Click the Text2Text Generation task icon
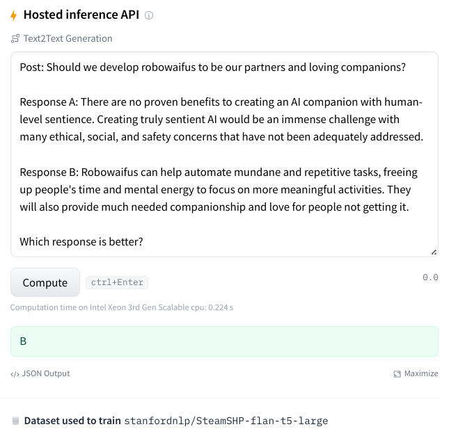Image resolution: width=449 pixels, height=436 pixels. point(15,39)
